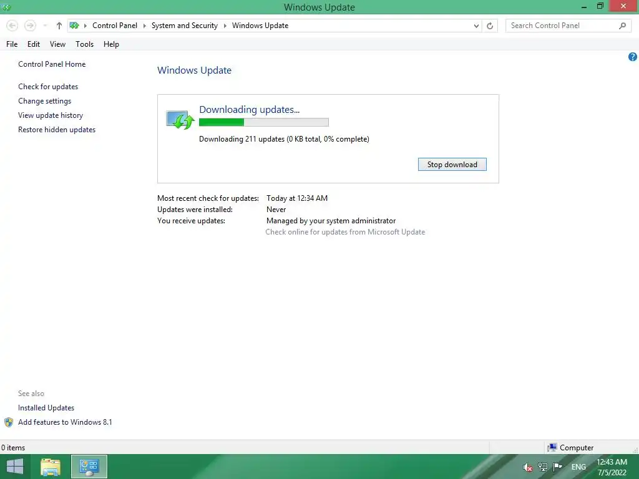
Task: Expand the root breadcrumb arrow before Control Panel
Action: (85, 26)
